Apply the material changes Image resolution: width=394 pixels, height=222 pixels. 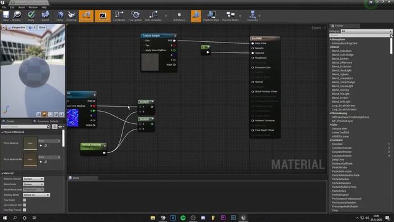tap(31, 16)
